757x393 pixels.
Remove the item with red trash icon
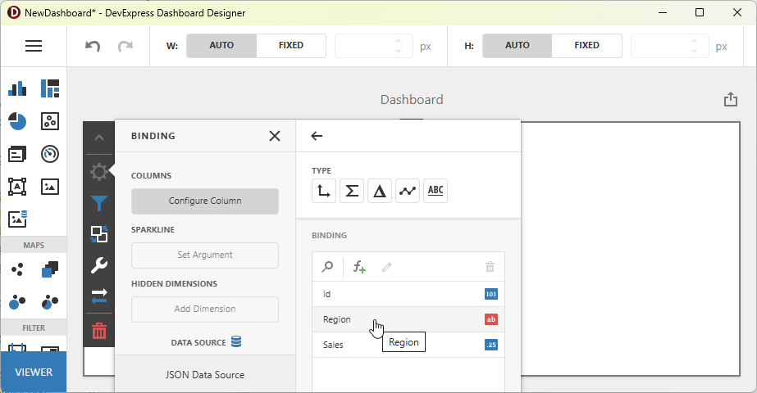(99, 331)
